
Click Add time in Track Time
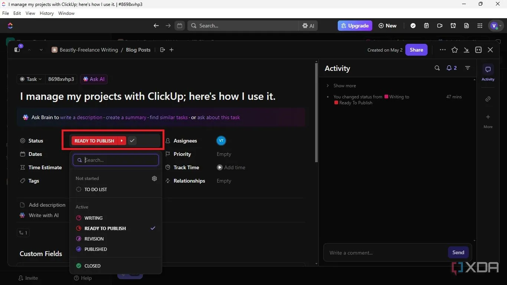point(231,167)
